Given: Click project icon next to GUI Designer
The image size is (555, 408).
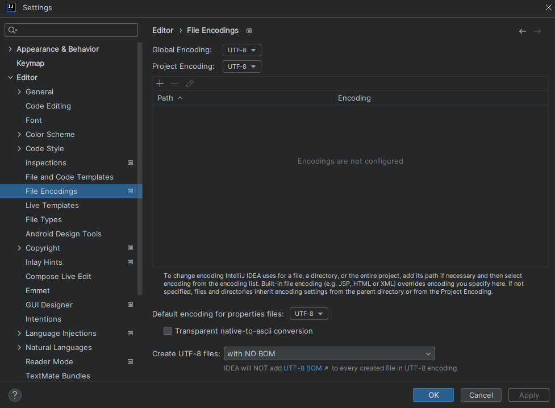Looking at the screenshot, I should (x=130, y=305).
